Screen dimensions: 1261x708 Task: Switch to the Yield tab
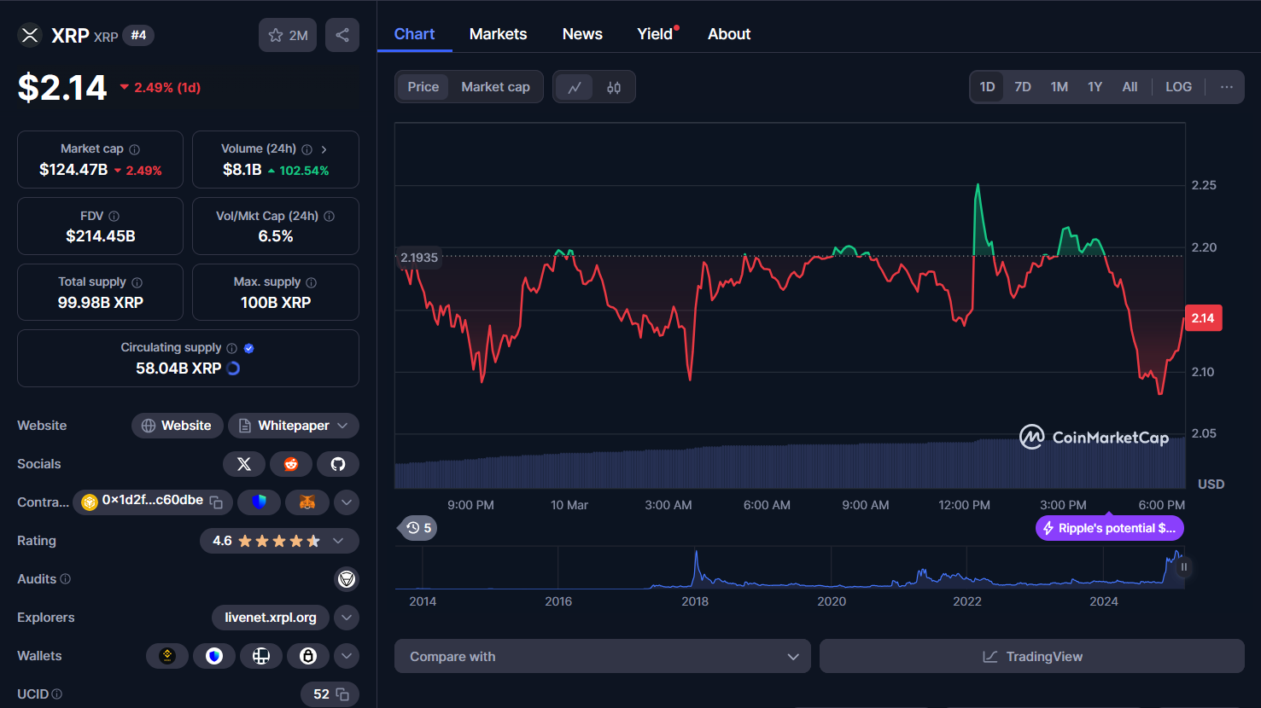tap(655, 34)
